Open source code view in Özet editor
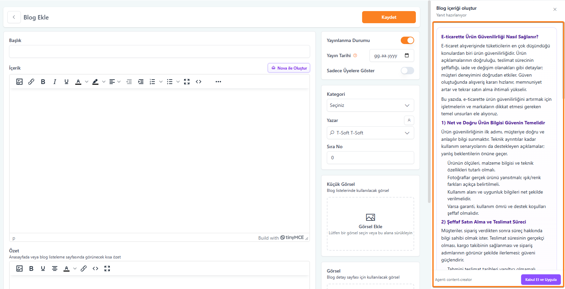The image size is (565, 289). [x=95, y=269]
